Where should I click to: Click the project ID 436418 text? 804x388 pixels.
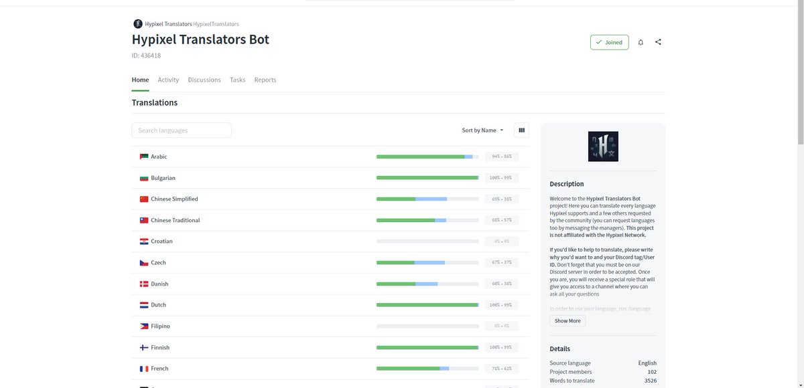tap(146, 56)
